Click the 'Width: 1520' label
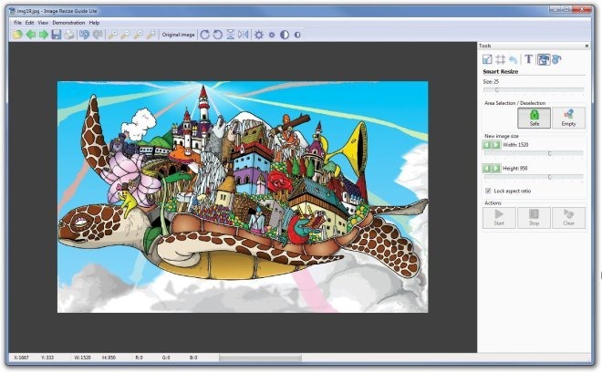 point(515,145)
